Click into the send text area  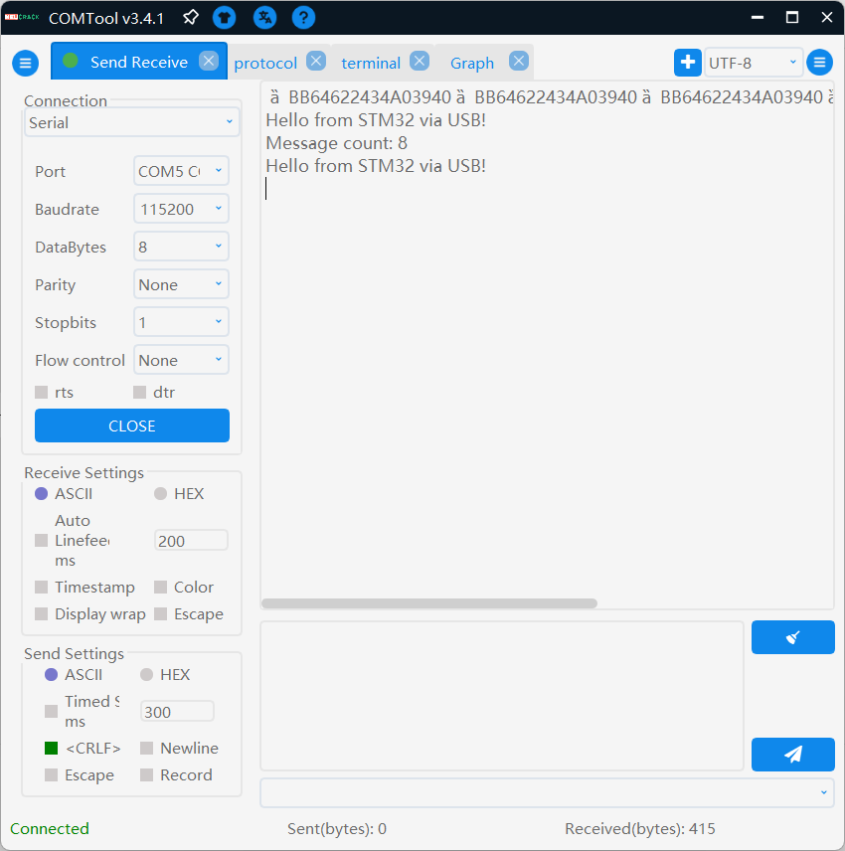click(502, 696)
